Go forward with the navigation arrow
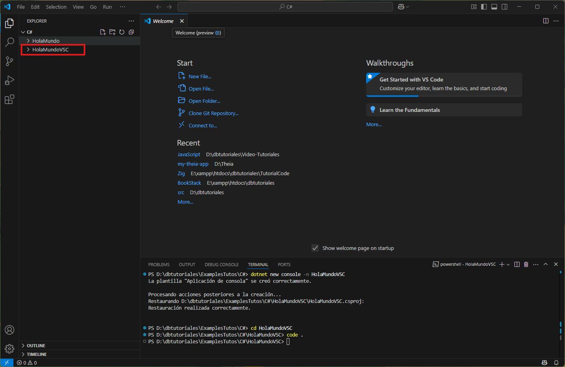This screenshot has width=565, height=367. click(x=169, y=7)
